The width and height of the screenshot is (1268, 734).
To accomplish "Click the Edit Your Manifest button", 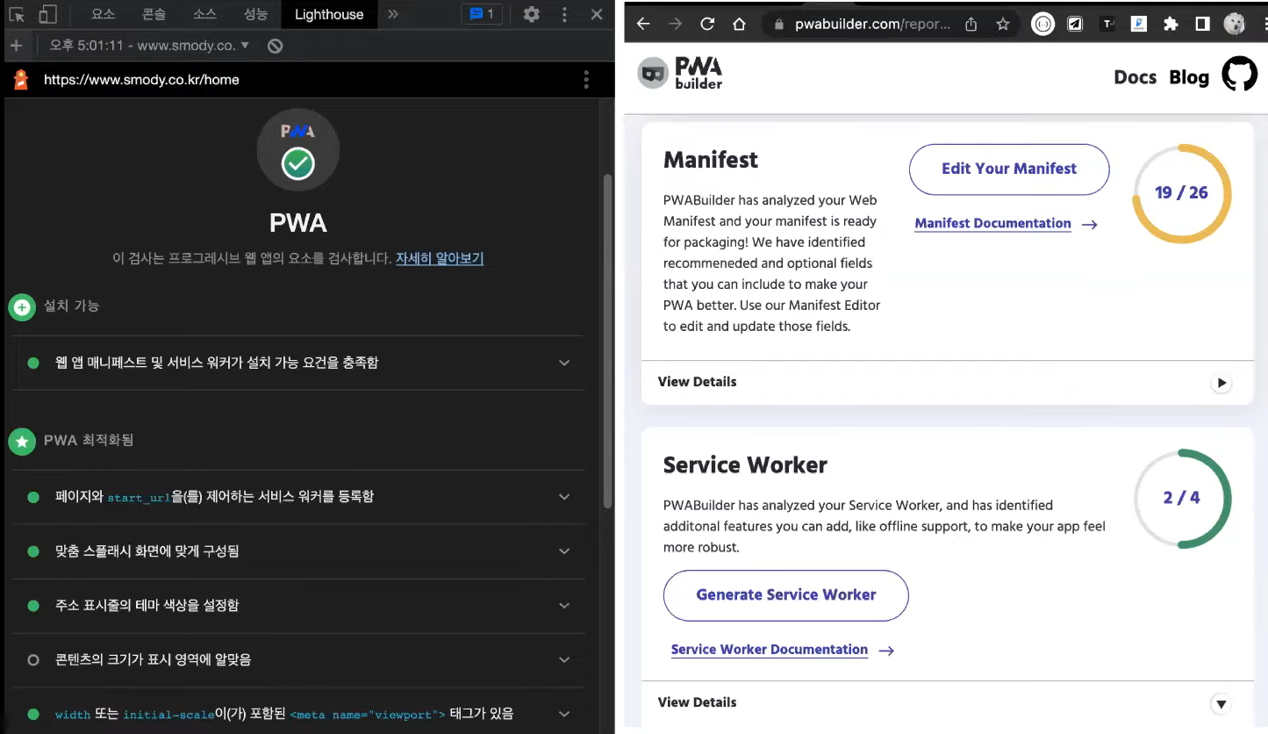I will pos(1009,169).
